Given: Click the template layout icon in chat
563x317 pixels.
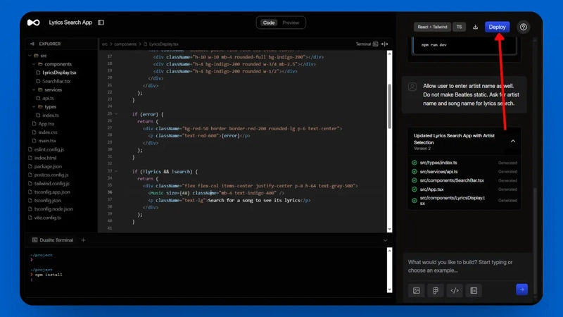Looking at the screenshot, I should tap(474, 290).
